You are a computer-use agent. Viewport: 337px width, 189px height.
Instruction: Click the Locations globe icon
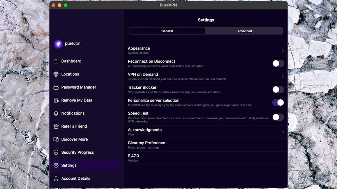coord(56,74)
